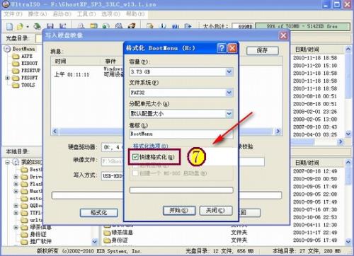This screenshot has width=354, height=256.
Task: Click the 开始(S) start button
Action: click(x=179, y=210)
